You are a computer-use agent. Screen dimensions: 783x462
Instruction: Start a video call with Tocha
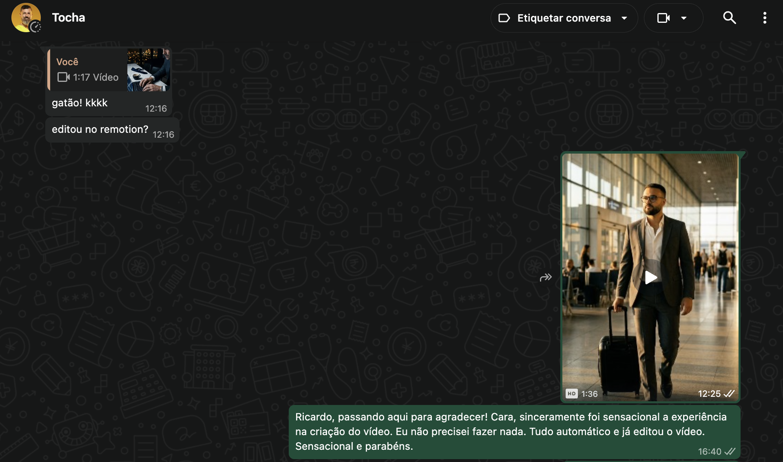(664, 18)
